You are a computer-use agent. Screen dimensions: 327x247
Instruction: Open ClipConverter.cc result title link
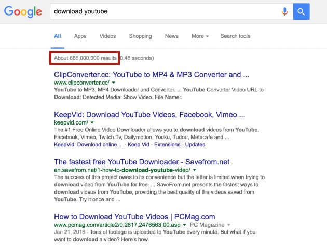pyautogui.click(x=152, y=75)
